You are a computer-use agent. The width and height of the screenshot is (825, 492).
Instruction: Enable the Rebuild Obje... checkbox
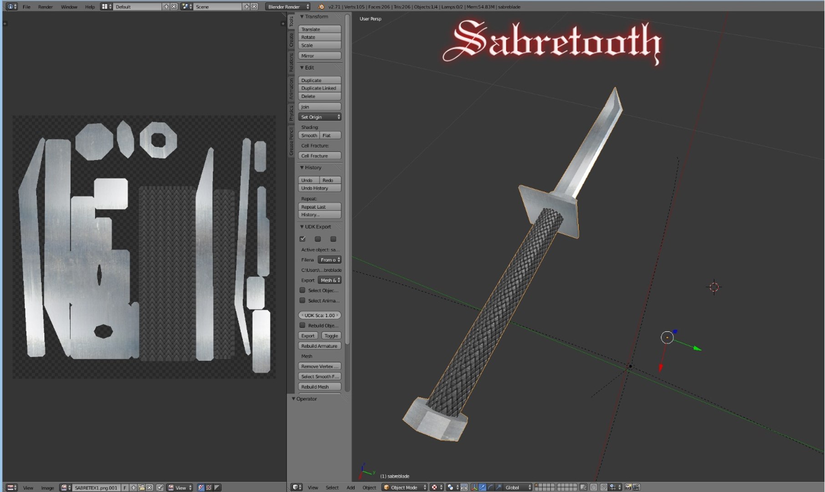point(302,325)
